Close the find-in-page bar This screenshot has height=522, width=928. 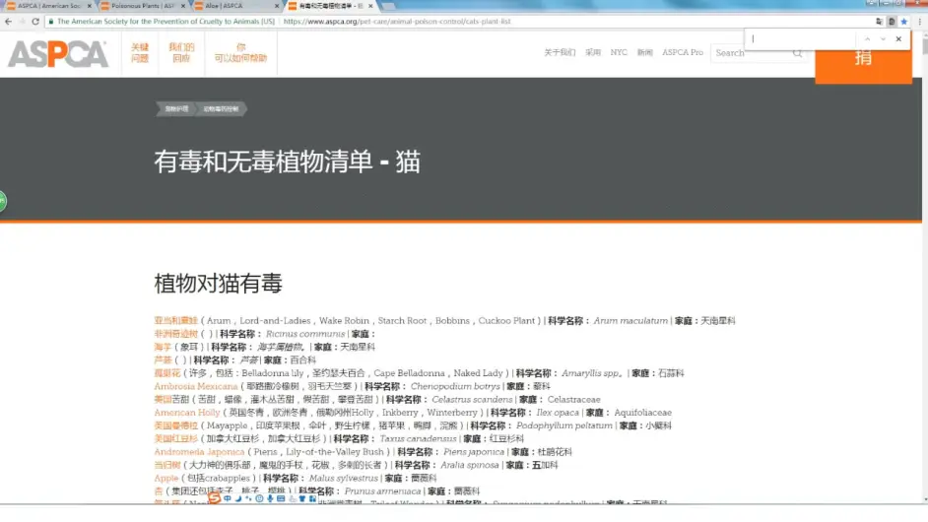click(x=898, y=39)
